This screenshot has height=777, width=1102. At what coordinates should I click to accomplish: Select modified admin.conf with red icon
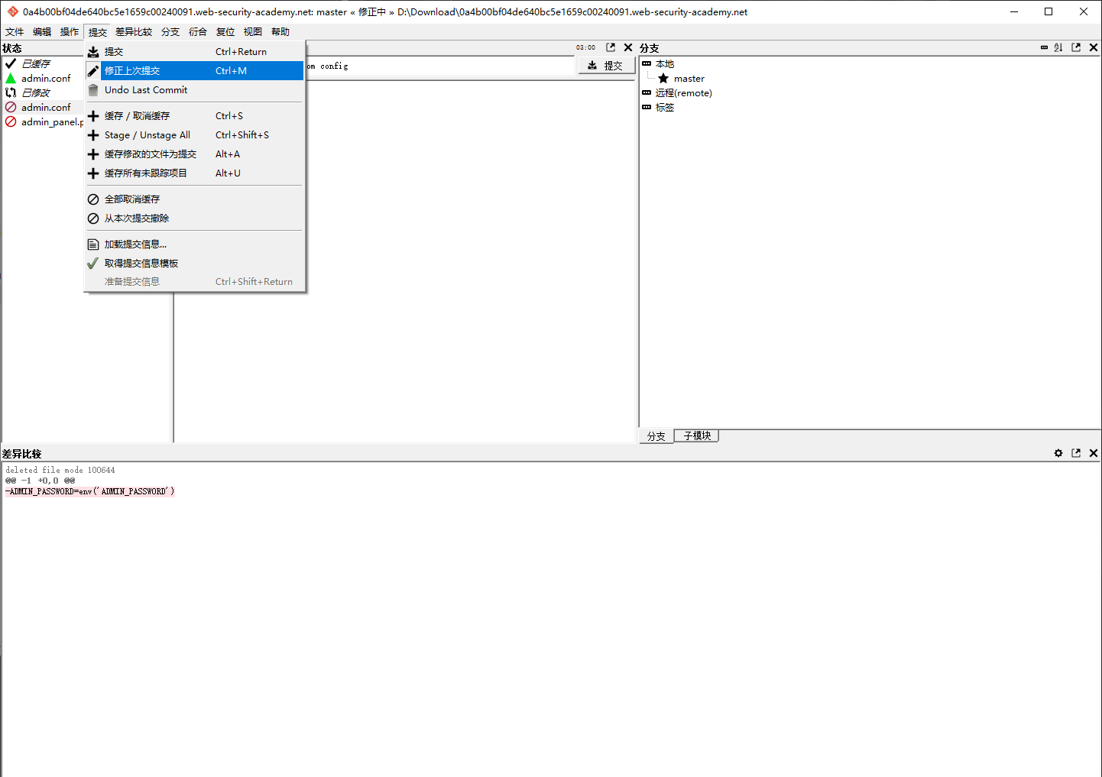[x=46, y=107]
